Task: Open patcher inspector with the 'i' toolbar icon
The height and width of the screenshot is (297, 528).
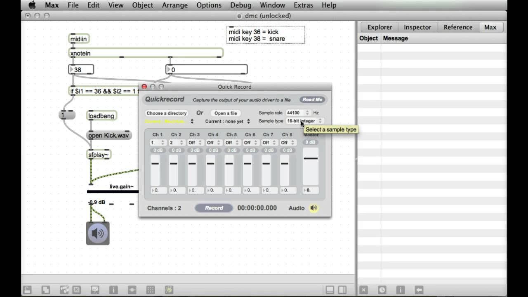Action: coord(113,290)
